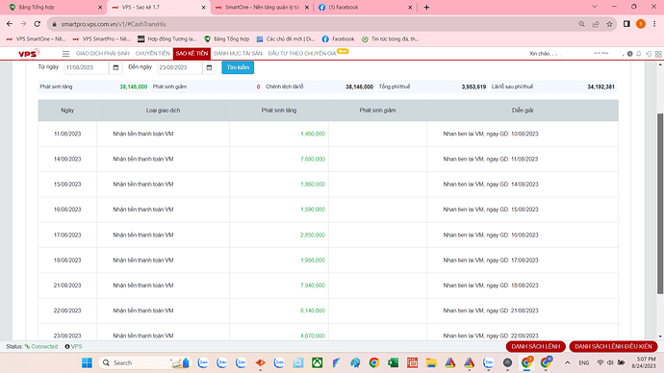This screenshot has width=664, height=373.
Task: Click the clock icon in VPS header
Action: tap(630, 54)
